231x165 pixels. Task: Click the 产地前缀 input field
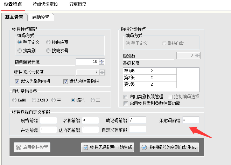(48, 130)
